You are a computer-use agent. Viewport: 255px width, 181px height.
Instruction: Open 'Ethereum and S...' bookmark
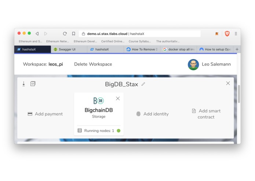(x=30, y=41)
